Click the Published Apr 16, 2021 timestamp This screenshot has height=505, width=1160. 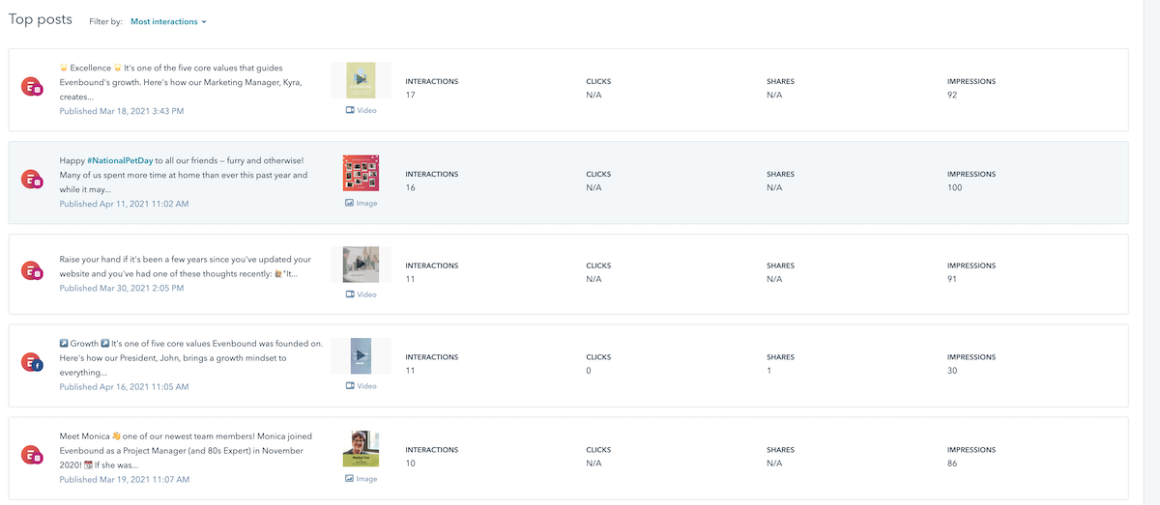(x=124, y=387)
